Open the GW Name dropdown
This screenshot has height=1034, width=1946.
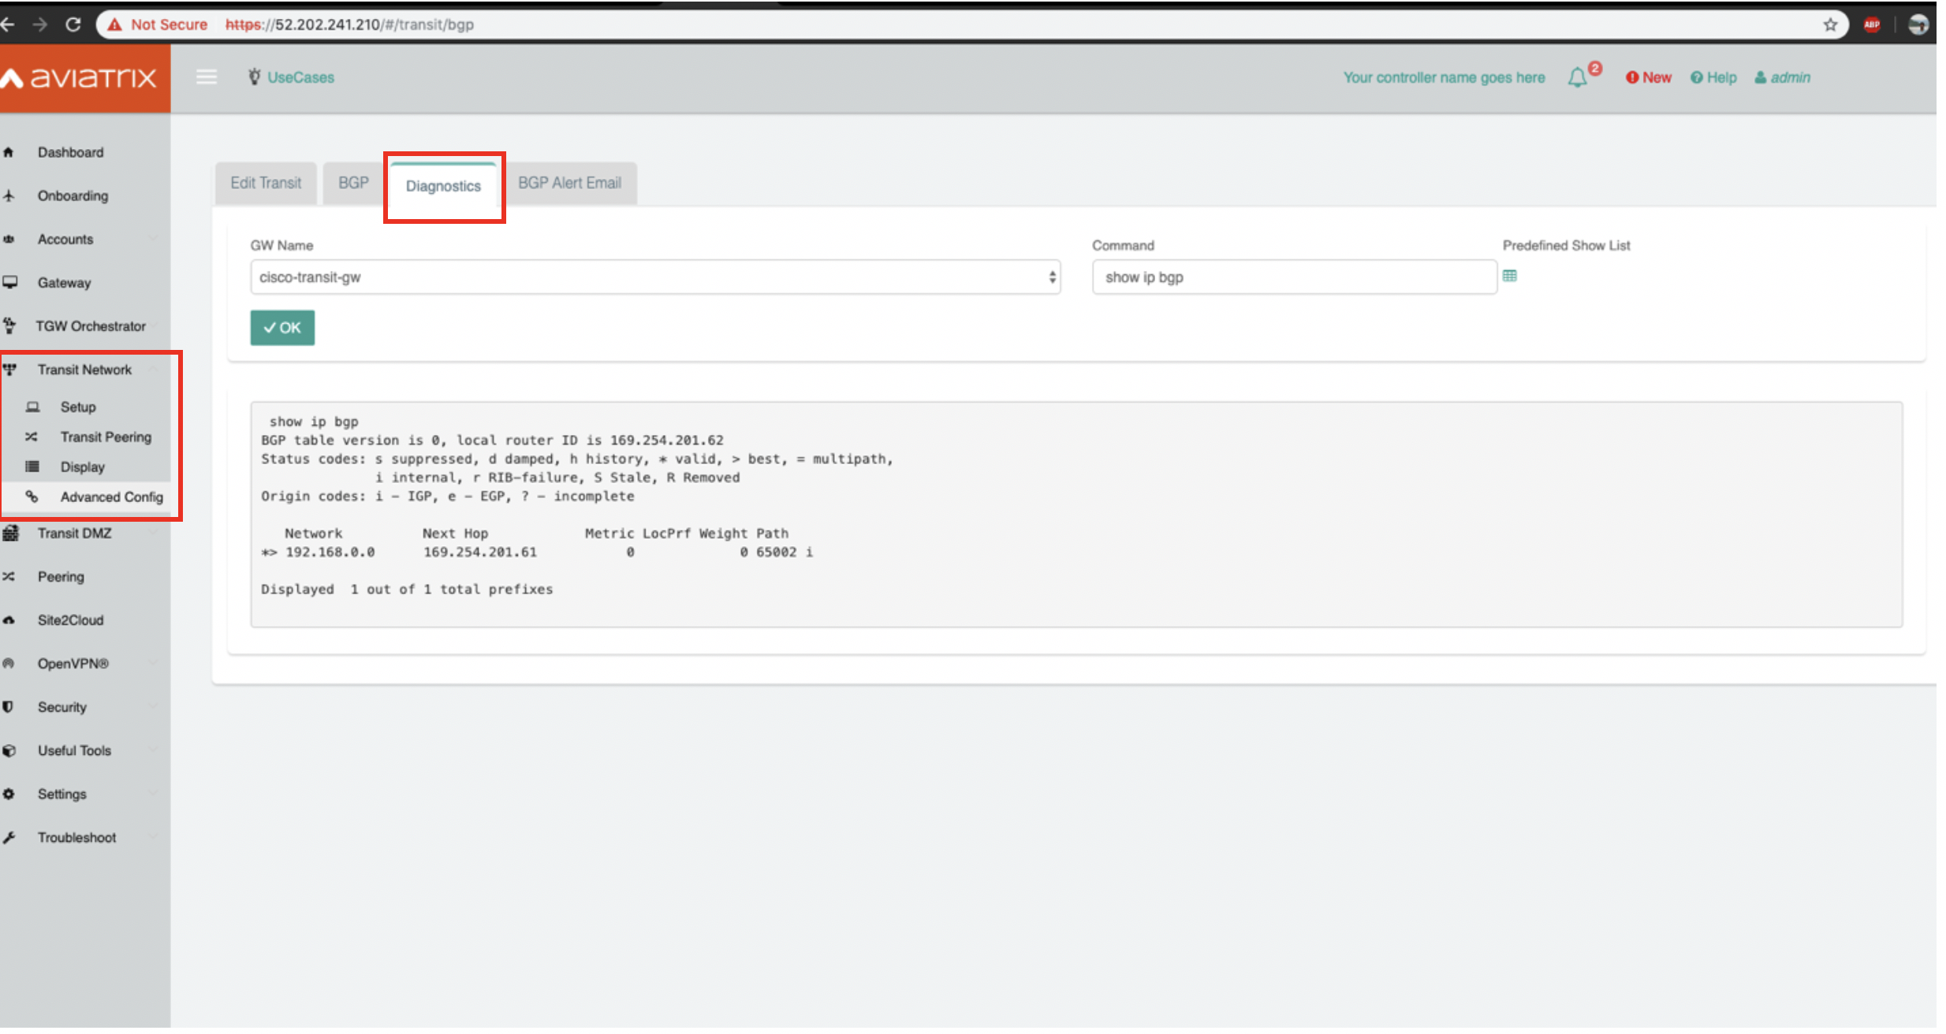click(653, 277)
